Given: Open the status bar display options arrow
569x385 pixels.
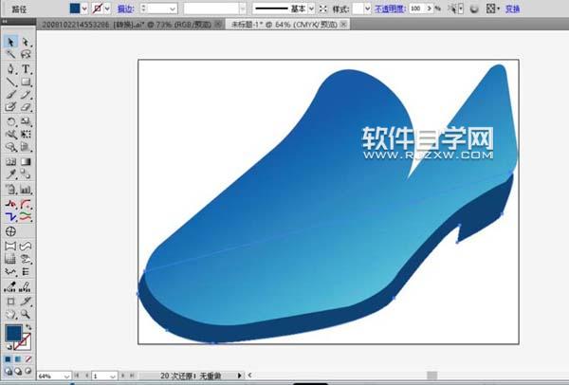Looking at the screenshot, I should (240, 376).
